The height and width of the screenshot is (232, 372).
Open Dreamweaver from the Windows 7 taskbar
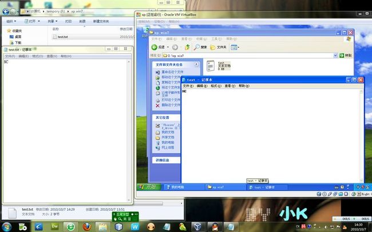(55, 226)
